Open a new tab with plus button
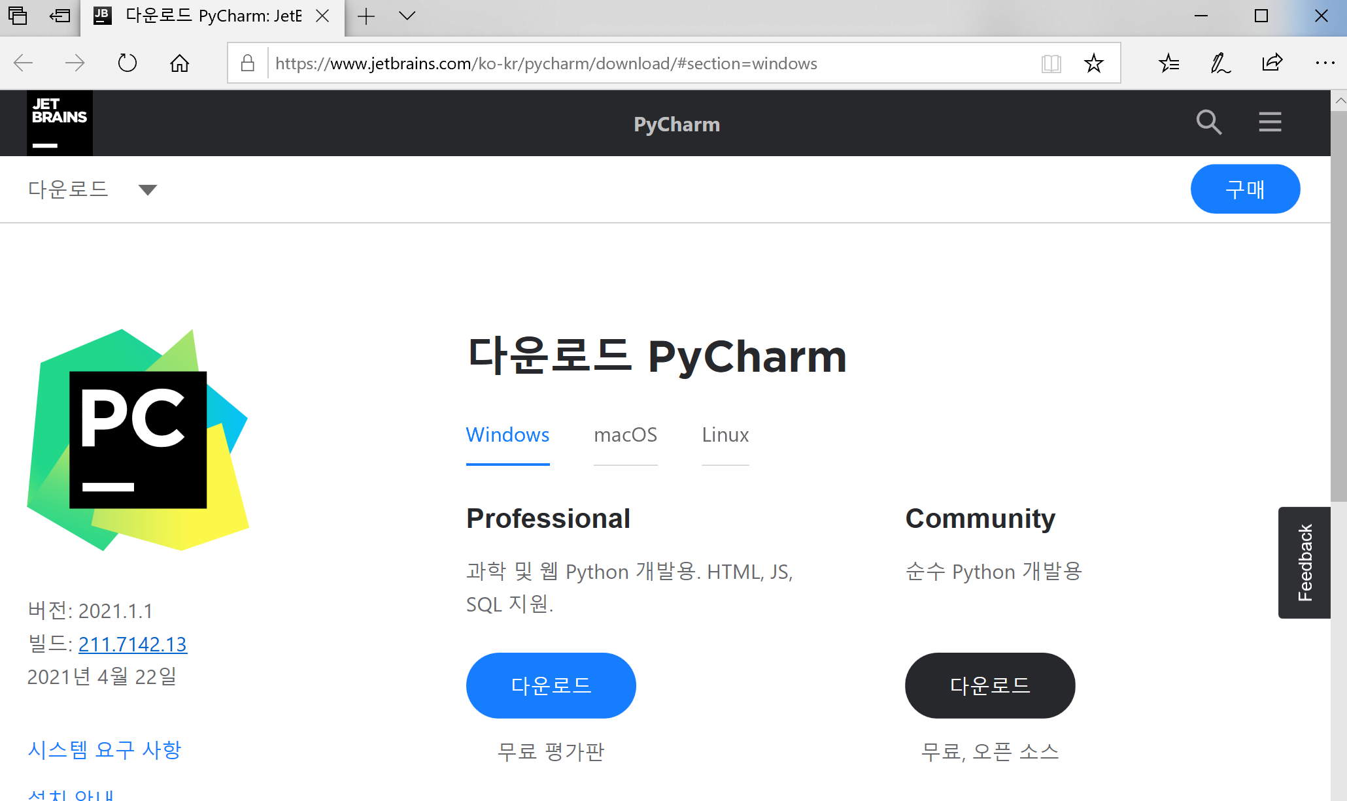Image resolution: width=1347 pixels, height=801 pixels. (x=366, y=16)
